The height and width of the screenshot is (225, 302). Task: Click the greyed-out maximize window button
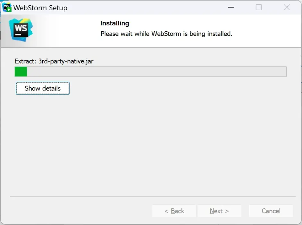(259, 7)
